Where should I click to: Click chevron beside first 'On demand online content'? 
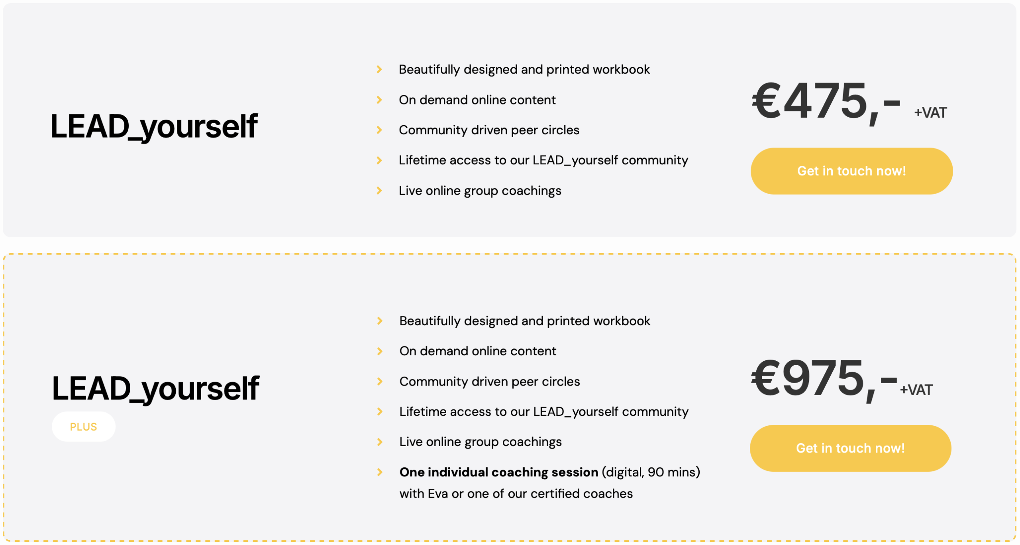point(379,100)
